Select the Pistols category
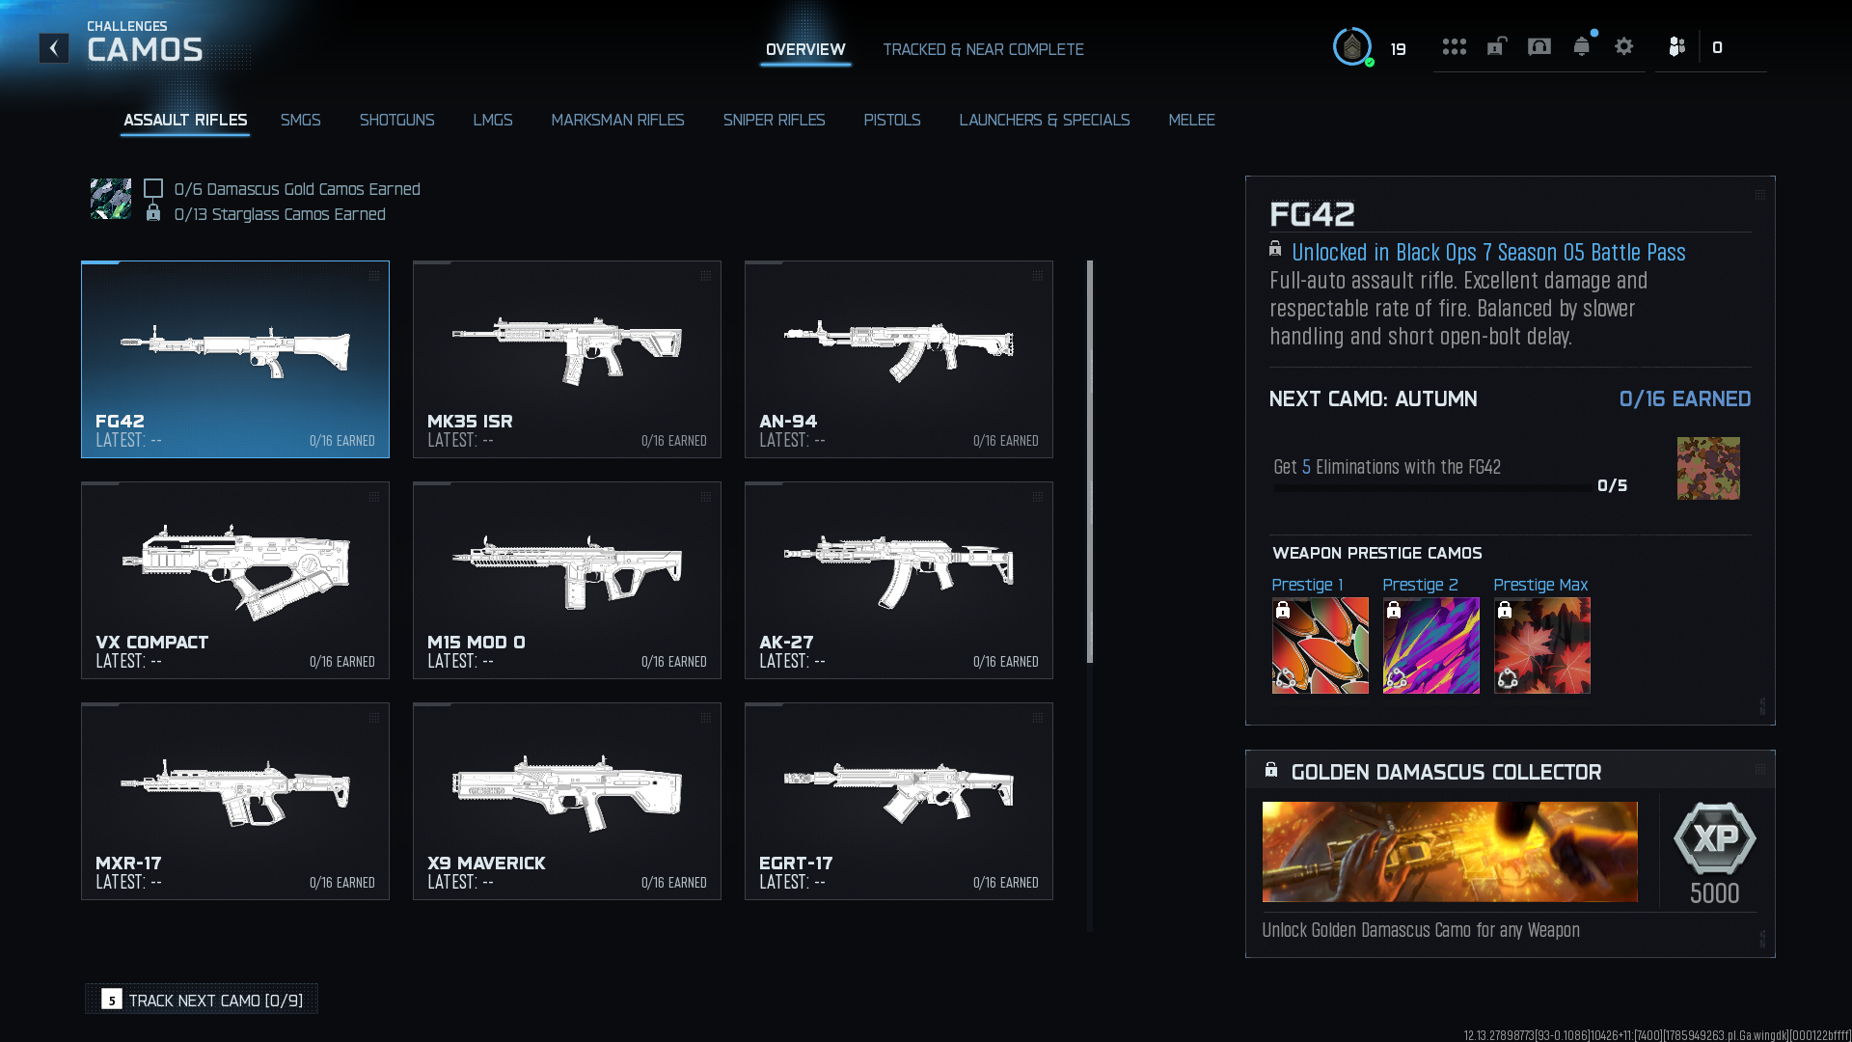Viewport: 1852px width, 1042px height. click(891, 120)
